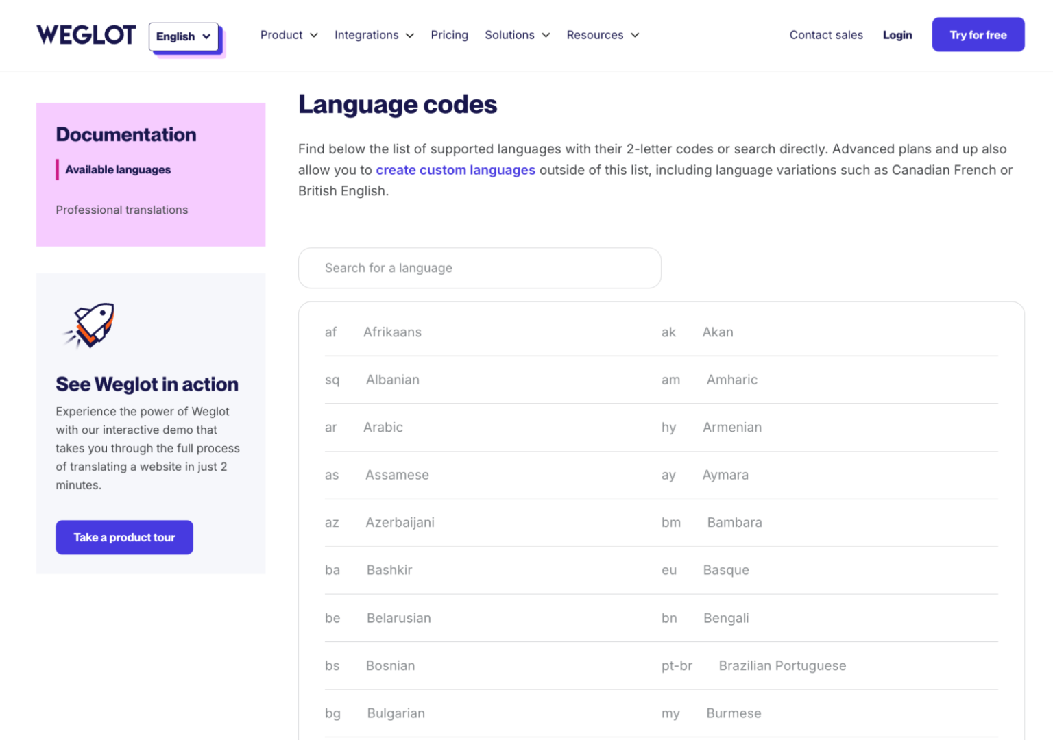1053x740 pixels.
Task: Click the Language codes heading
Action: point(398,104)
